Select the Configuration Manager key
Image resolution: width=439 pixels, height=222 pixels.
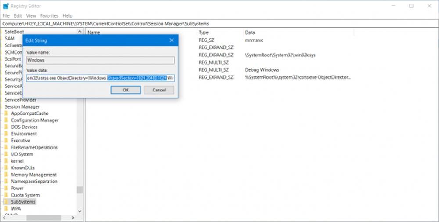click(34, 120)
